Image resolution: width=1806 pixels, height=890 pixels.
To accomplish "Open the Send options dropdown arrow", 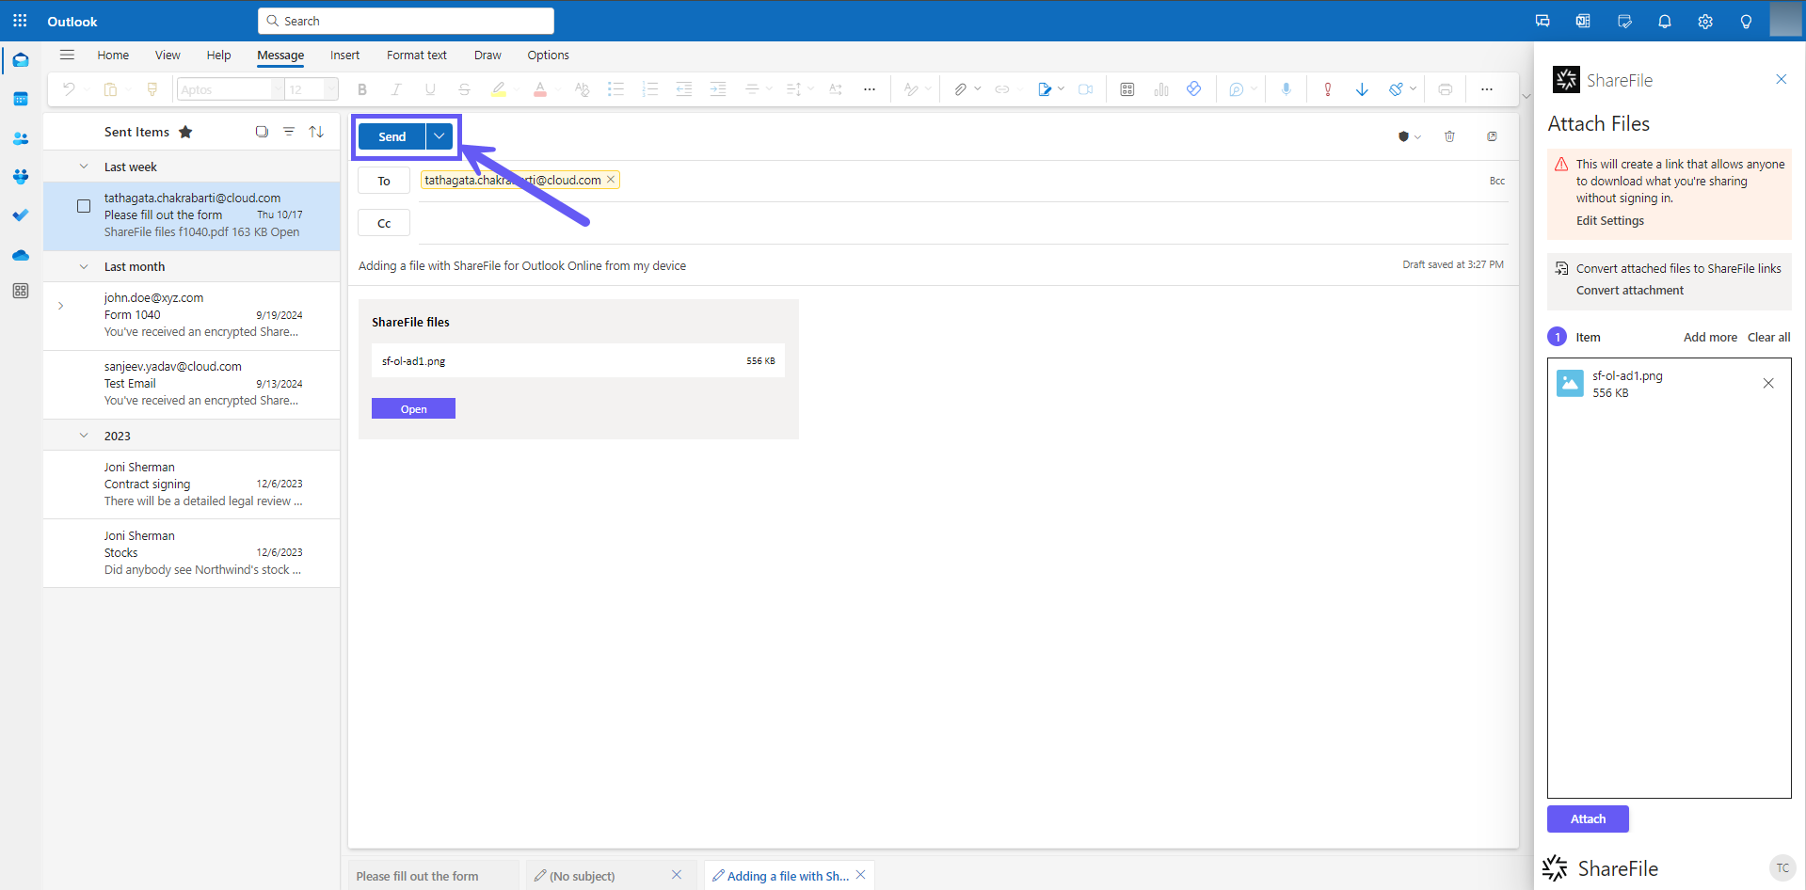I will 439,136.
